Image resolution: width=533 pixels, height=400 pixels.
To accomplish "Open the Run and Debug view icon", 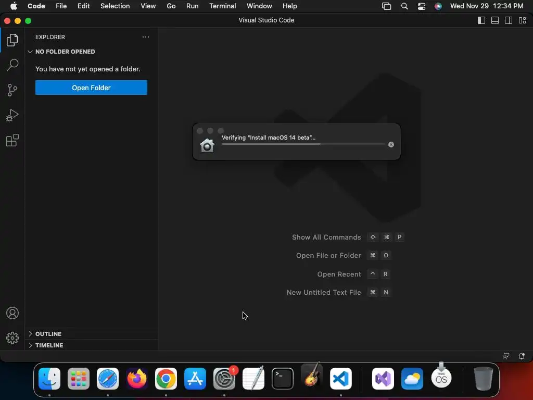I will tap(12, 115).
